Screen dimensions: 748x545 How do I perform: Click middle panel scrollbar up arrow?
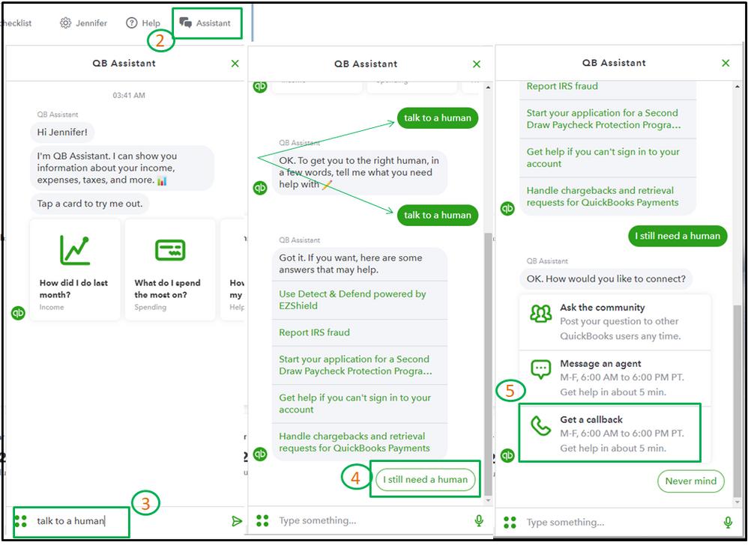(487, 88)
